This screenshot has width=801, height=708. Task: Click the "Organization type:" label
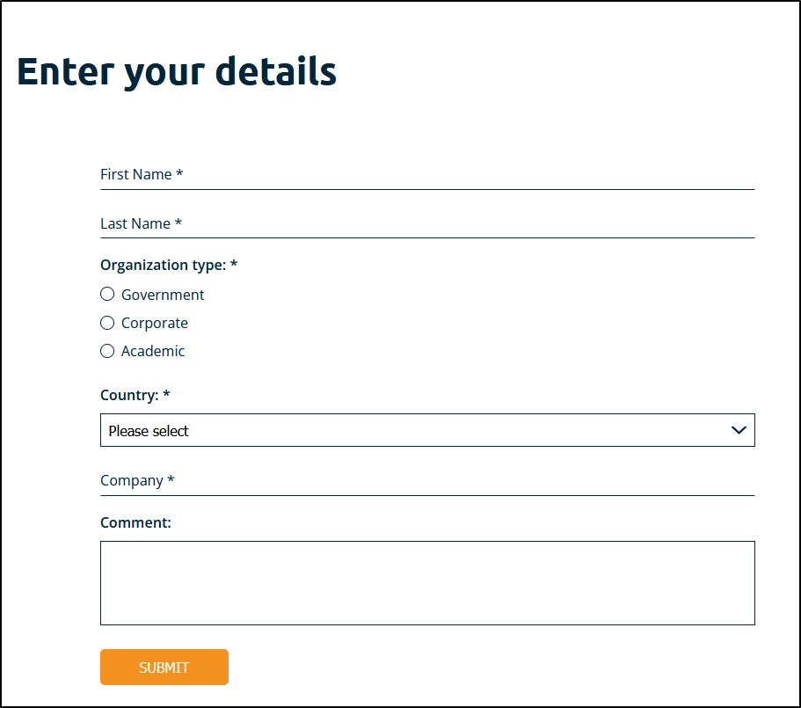click(163, 265)
